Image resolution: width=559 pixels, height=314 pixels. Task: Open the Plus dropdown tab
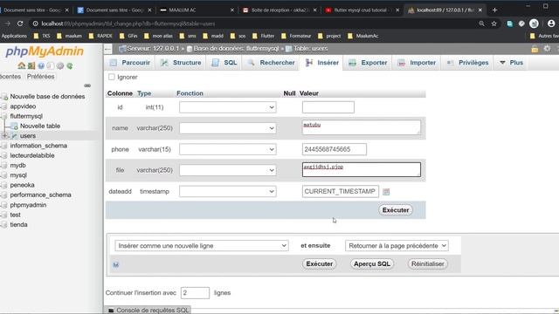point(511,63)
